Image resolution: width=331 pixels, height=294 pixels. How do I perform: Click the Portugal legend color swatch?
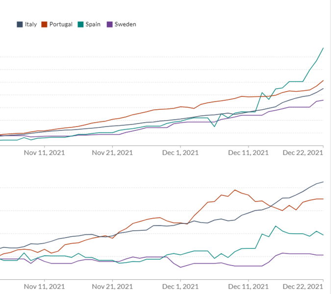pos(44,24)
